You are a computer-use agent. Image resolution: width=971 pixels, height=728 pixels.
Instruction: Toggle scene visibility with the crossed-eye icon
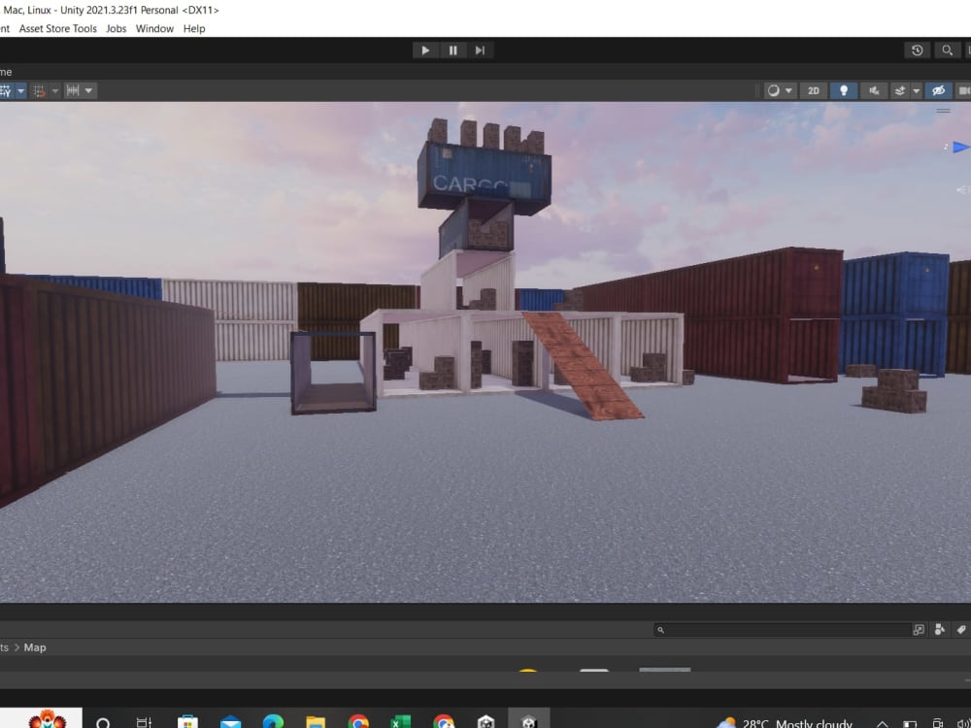coord(939,90)
